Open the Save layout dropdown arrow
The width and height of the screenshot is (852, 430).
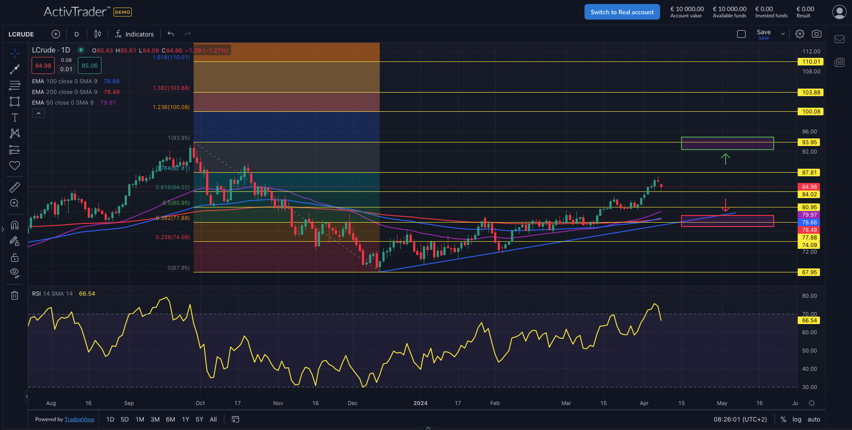pyautogui.click(x=782, y=33)
